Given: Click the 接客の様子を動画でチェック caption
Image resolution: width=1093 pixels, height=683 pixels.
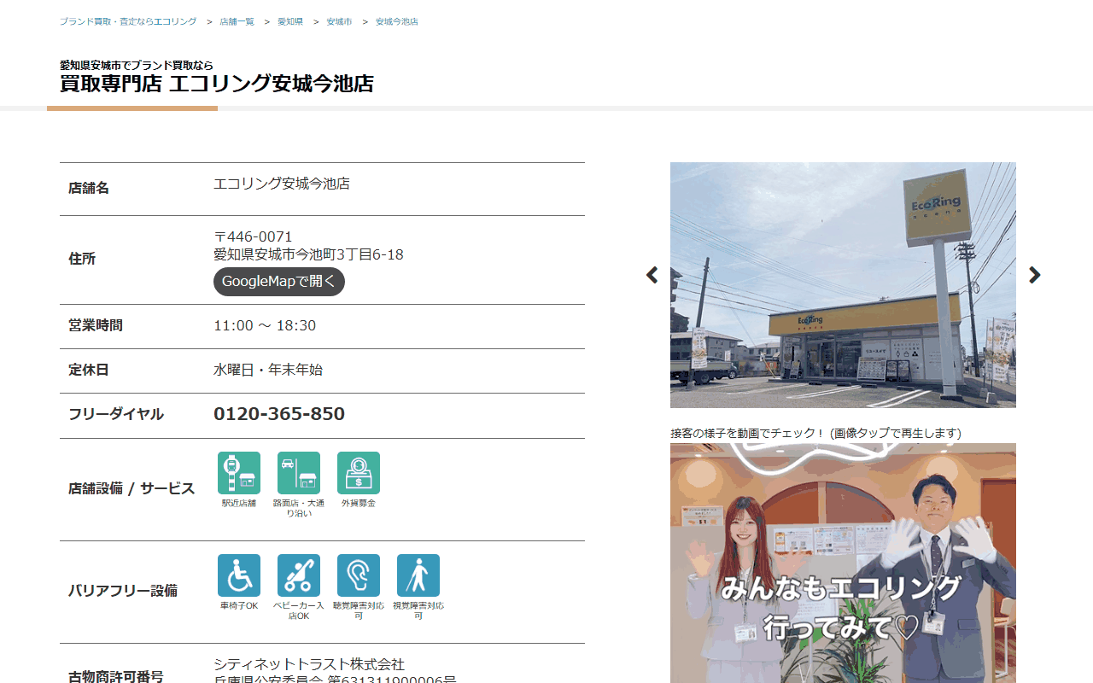Looking at the screenshot, I should point(815,433).
